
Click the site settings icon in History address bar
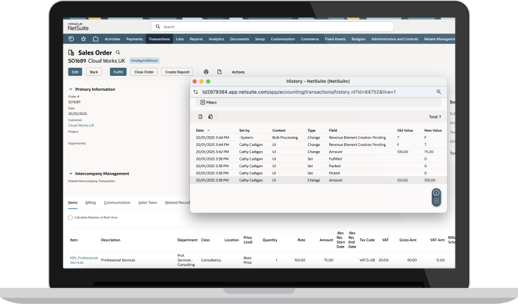(x=196, y=92)
